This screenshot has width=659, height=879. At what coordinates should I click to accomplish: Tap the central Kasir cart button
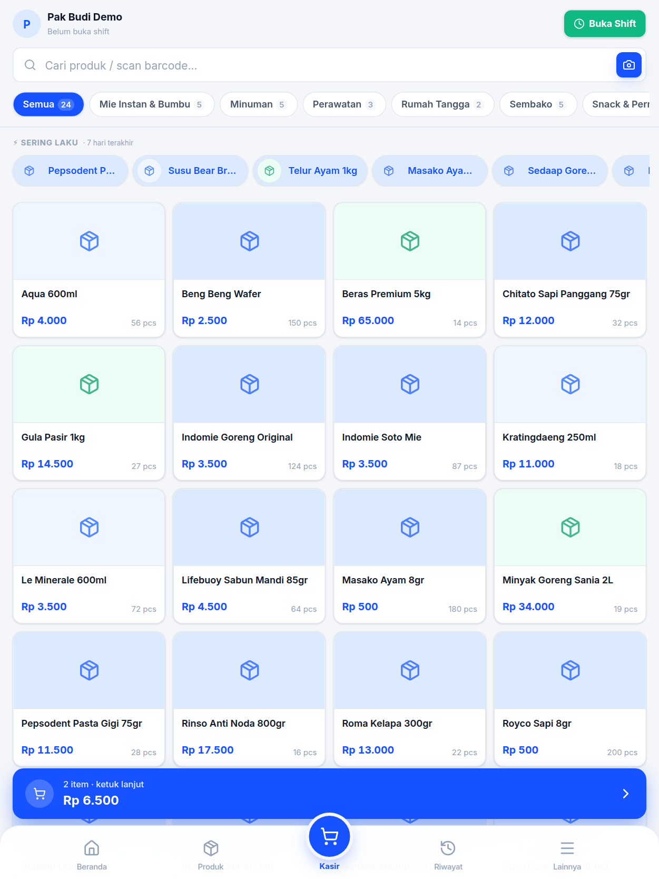click(x=330, y=836)
